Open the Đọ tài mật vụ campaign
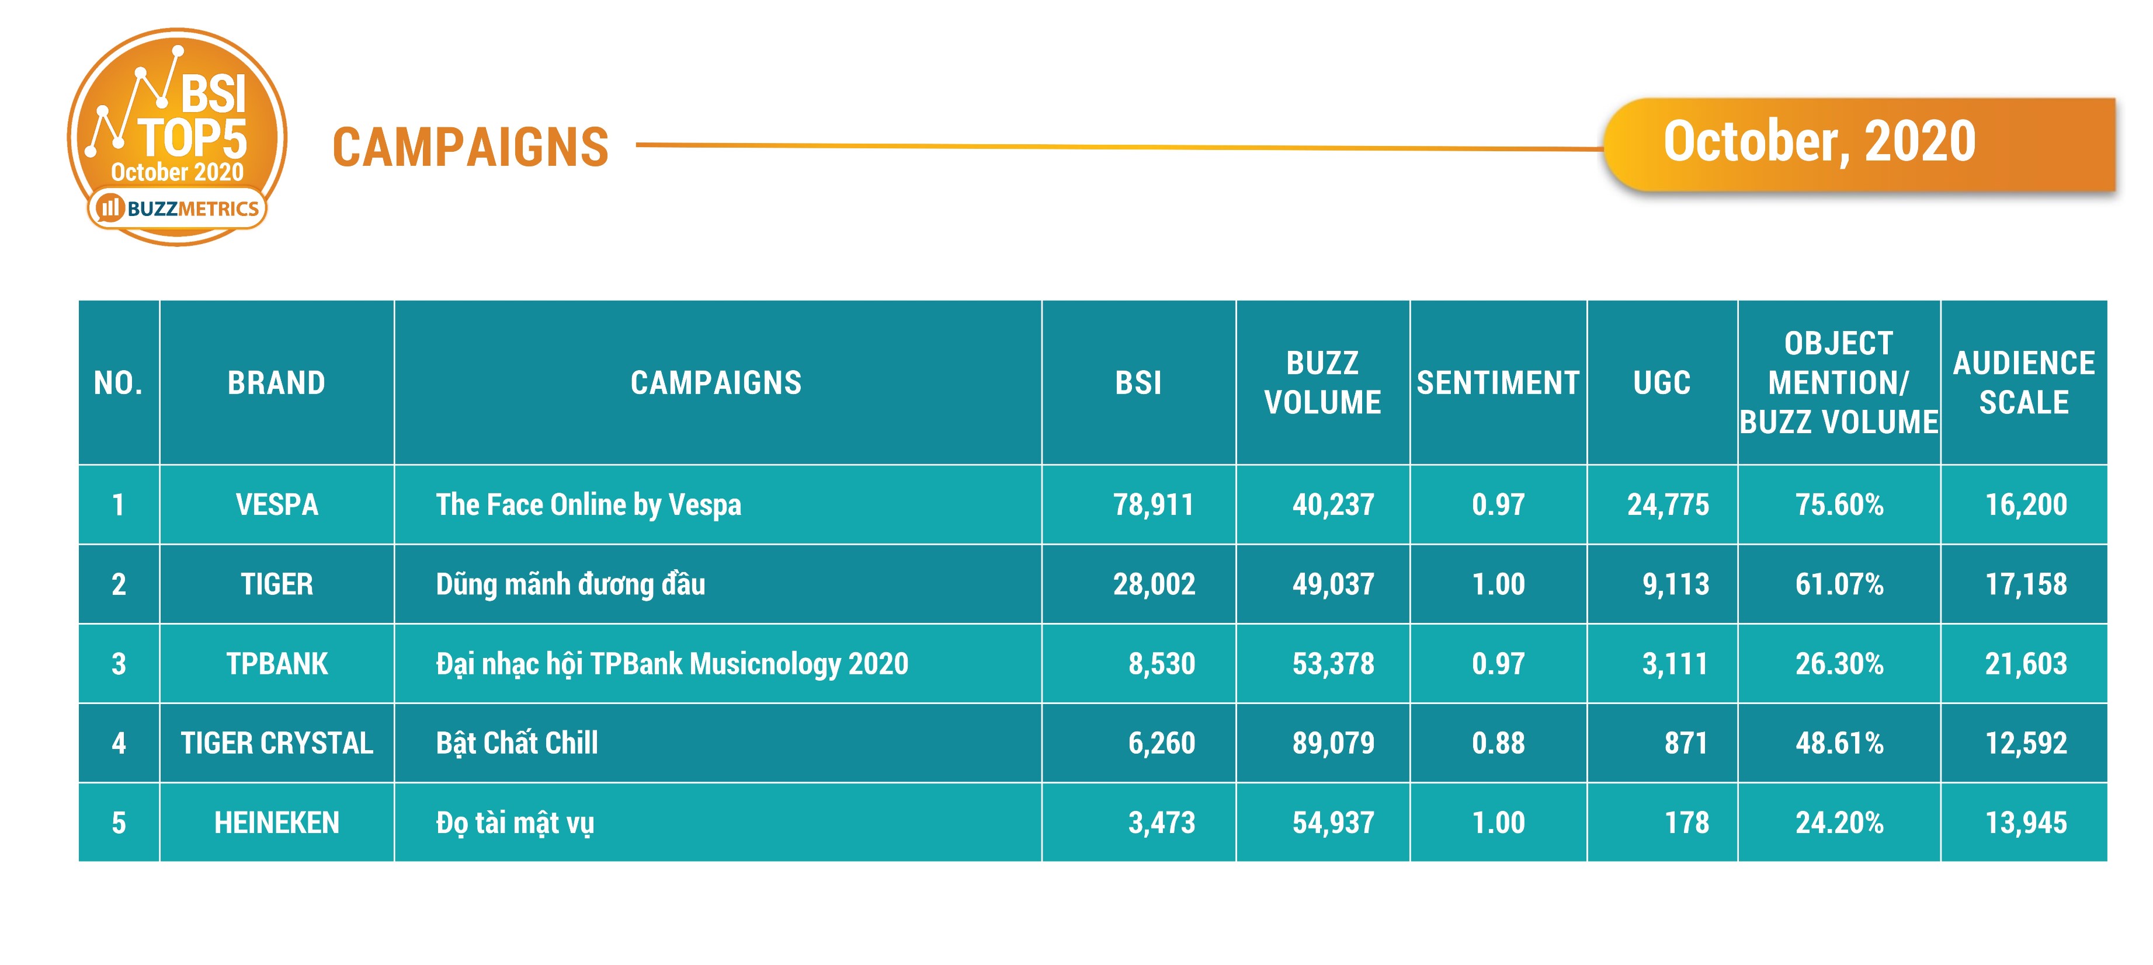Viewport: 2153px width, 965px height. coord(515,823)
